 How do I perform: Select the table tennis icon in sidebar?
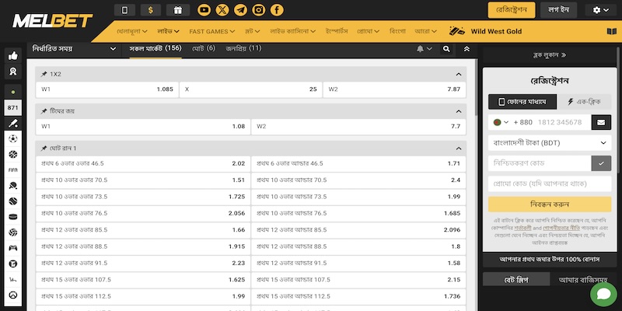[13, 186]
